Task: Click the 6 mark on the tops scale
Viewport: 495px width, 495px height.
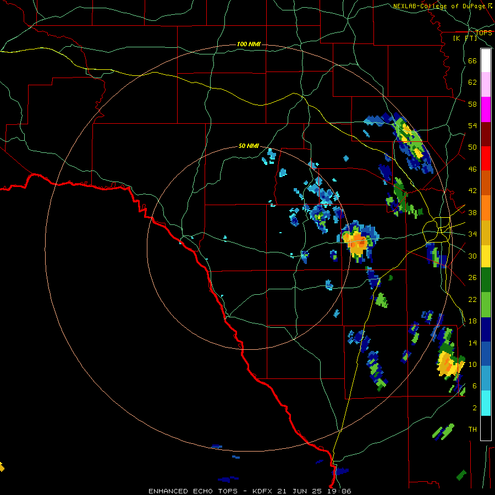Action: (x=475, y=386)
